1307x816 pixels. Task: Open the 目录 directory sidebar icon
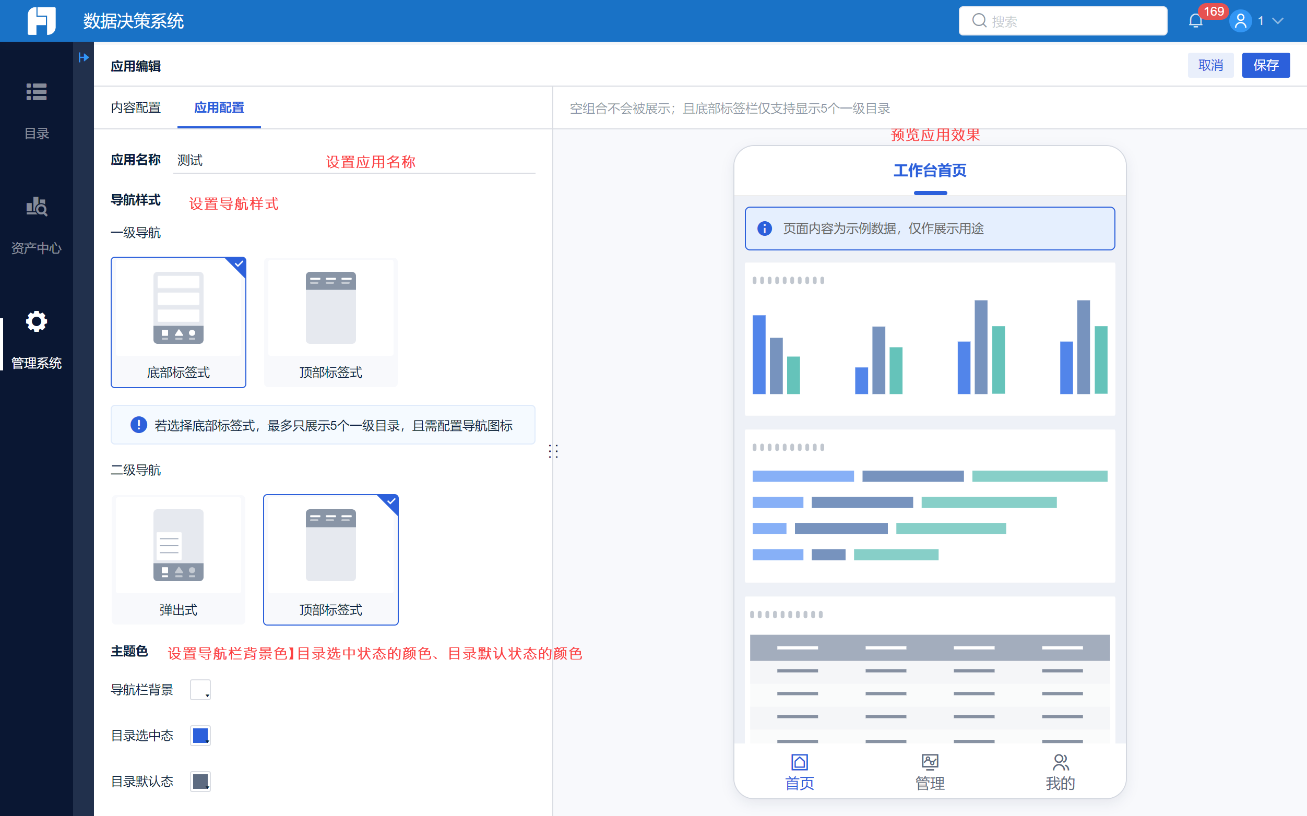tap(36, 92)
